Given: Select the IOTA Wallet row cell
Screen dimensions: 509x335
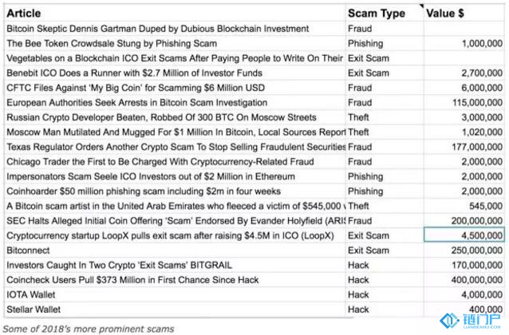Looking at the screenshot, I should tap(175, 295).
